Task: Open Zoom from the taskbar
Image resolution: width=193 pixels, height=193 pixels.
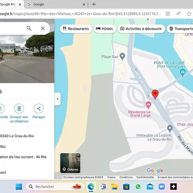Action: (x=162, y=187)
